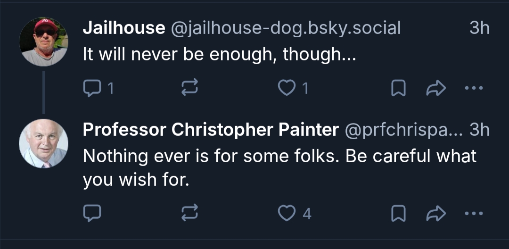Like Jailhouse's post
The height and width of the screenshot is (249, 509).
click(x=287, y=88)
